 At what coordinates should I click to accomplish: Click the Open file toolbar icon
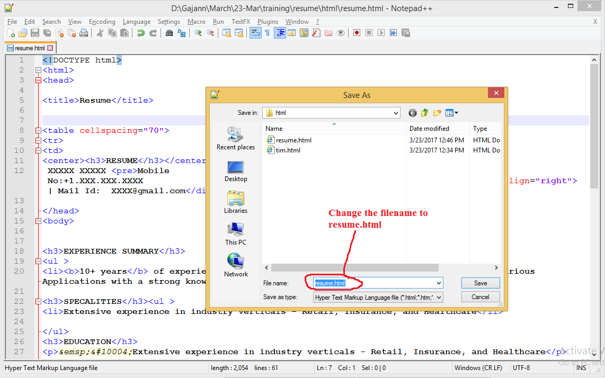pyautogui.click(x=23, y=33)
